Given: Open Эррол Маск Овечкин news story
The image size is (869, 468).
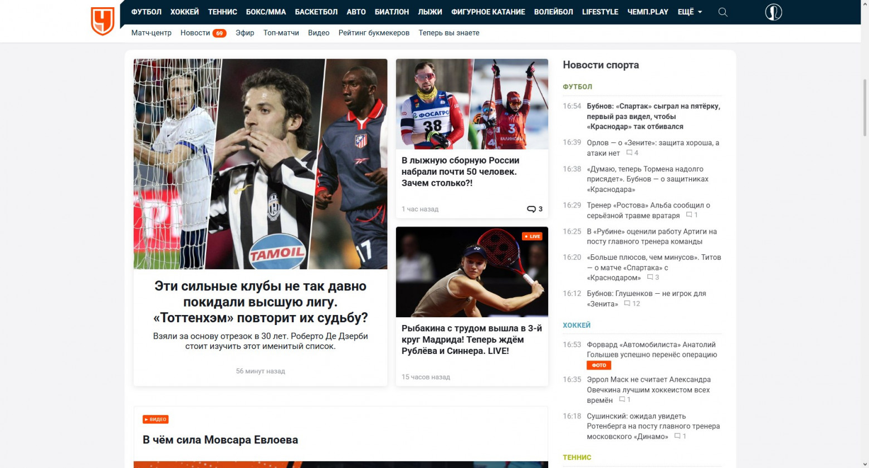Looking at the screenshot, I should 648,390.
